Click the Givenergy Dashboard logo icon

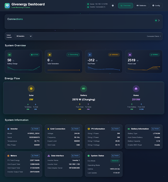click(7, 6)
